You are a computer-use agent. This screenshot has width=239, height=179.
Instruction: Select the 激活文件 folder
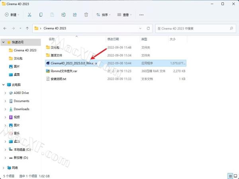[56, 55]
